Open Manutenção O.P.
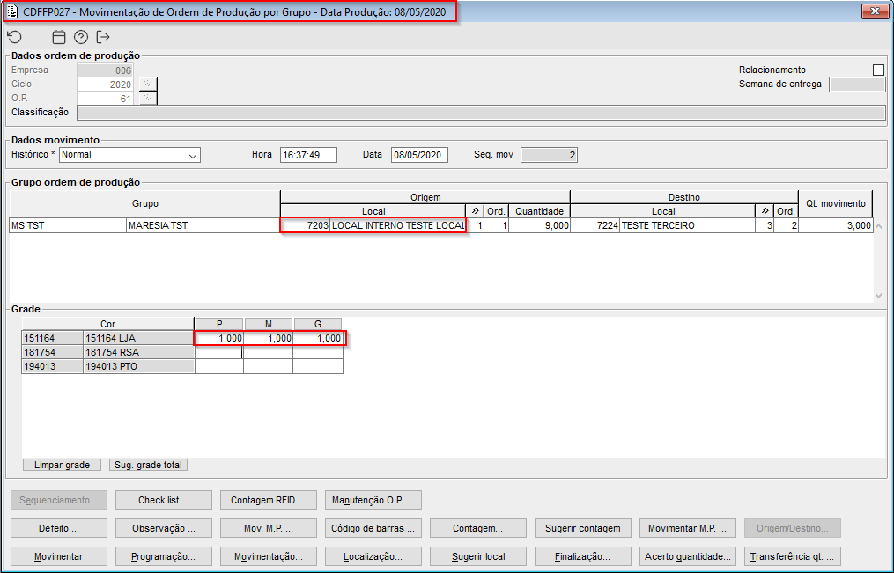Screen dimensions: 894x573 tap(373, 500)
